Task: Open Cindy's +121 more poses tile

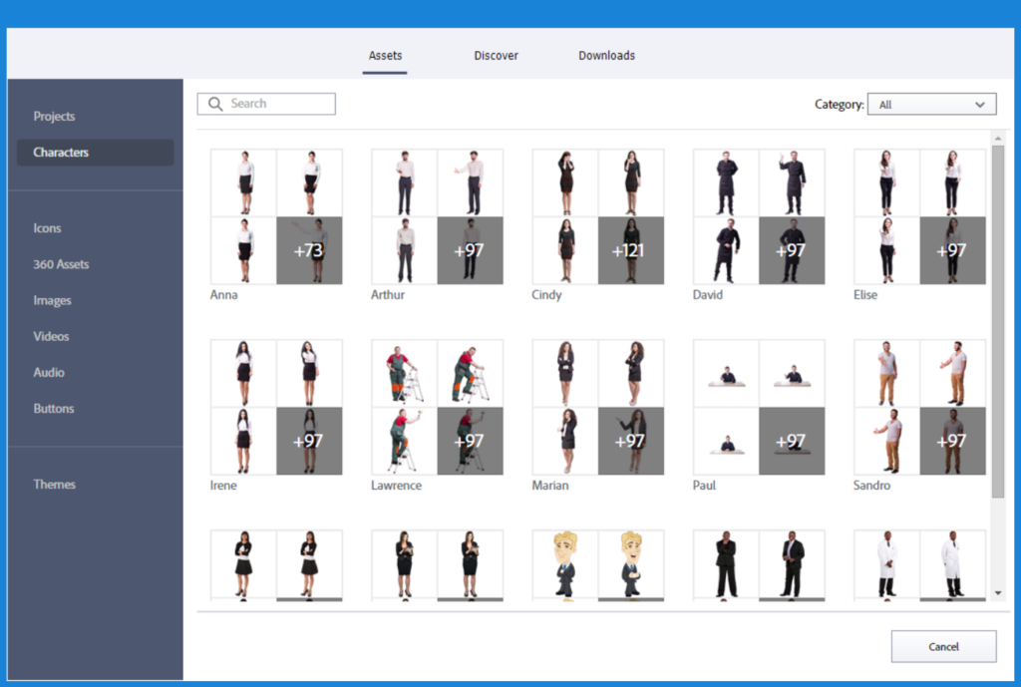Action: 631,250
